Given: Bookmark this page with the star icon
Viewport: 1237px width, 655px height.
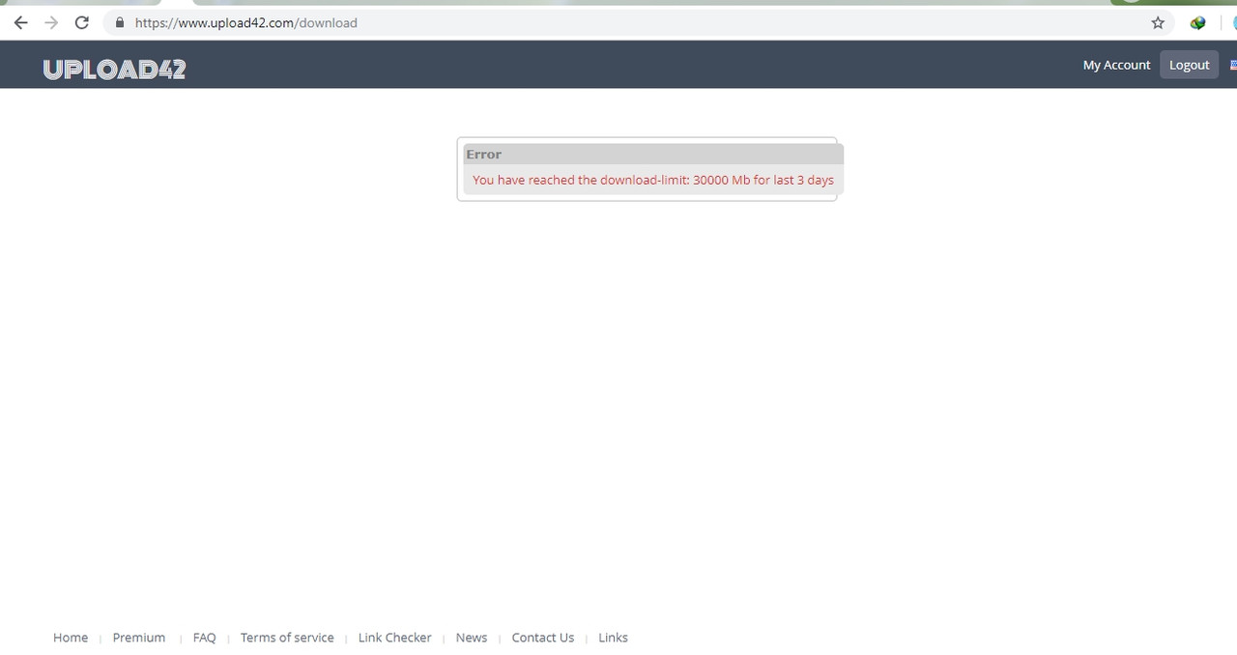Looking at the screenshot, I should tap(1158, 22).
